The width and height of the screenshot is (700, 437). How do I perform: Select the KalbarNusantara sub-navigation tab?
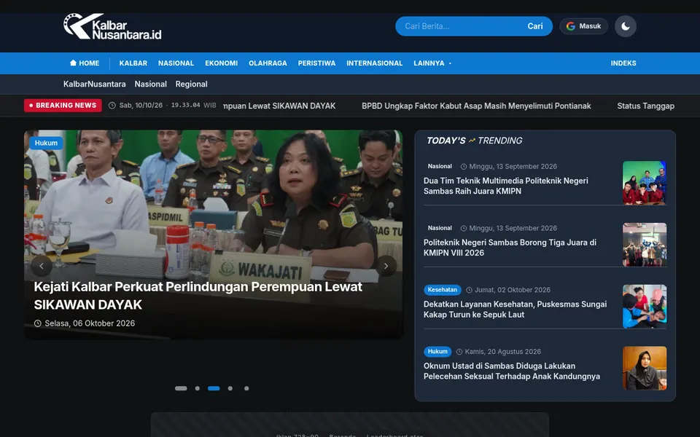click(x=95, y=84)
